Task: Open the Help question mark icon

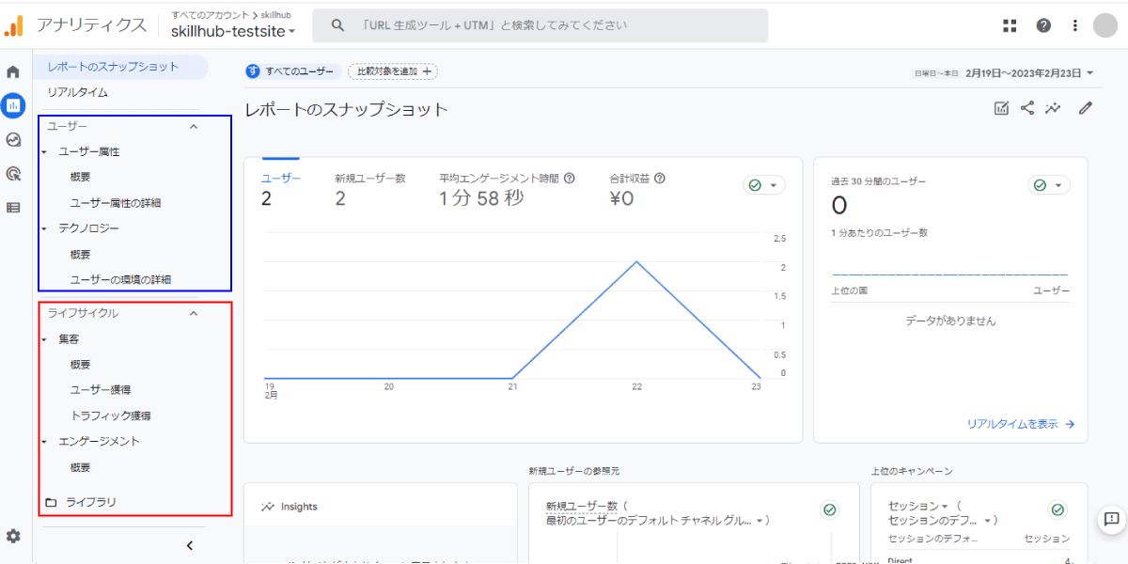Action: [x=1043, y=25]
